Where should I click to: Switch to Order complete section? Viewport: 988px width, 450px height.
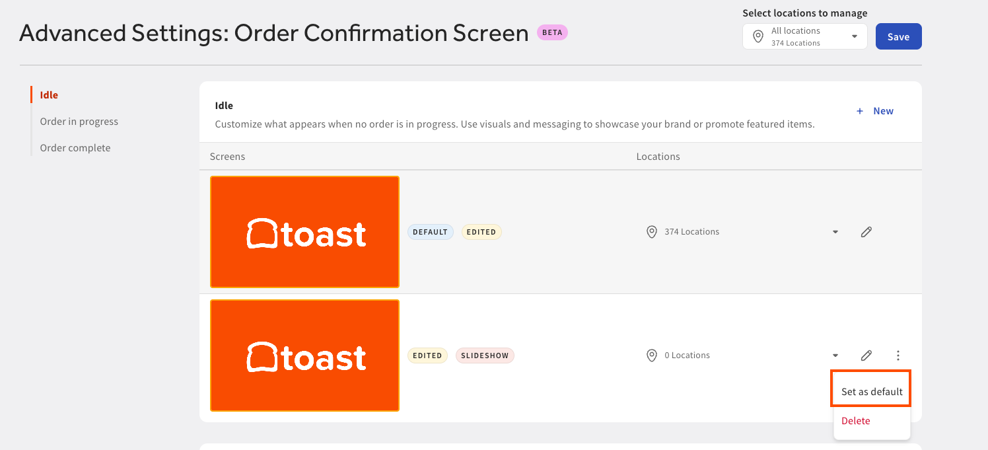coord(75,148)
